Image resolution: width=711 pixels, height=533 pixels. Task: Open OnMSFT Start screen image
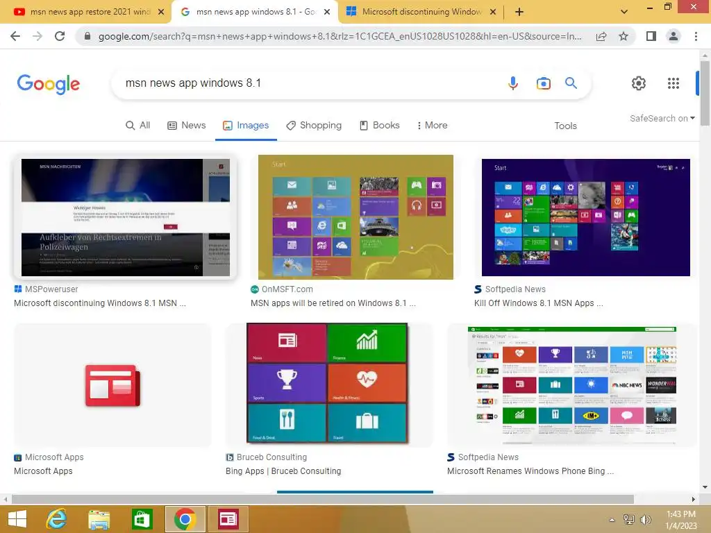click(355, 217)
